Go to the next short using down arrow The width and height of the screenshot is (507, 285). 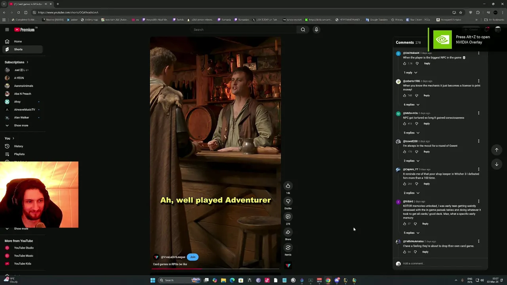coord(496,164)
